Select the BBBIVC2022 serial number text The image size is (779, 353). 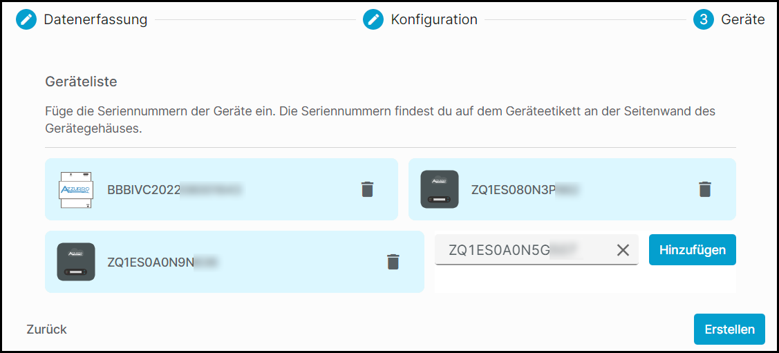(174, 190)
